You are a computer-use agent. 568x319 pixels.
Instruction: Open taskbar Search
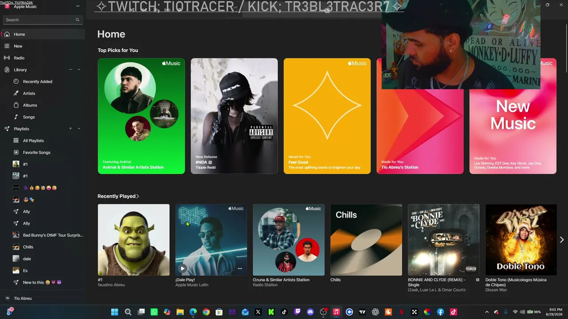click(128, 312)
